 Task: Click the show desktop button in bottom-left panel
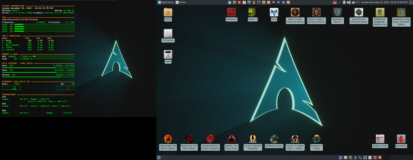click(159, 157)
